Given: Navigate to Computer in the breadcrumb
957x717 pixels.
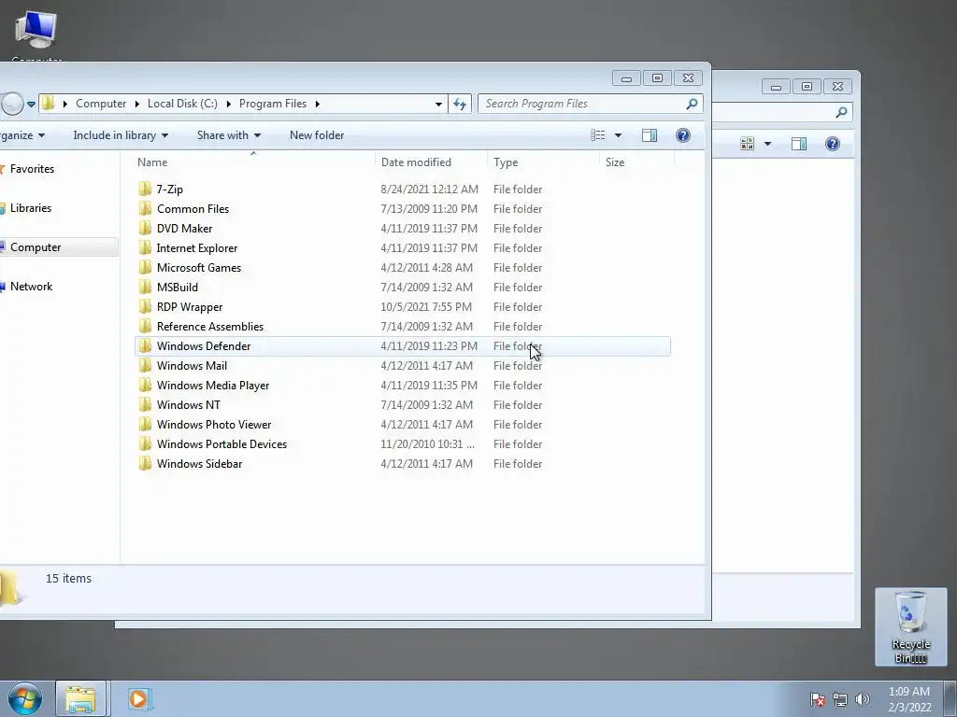Looking at the screenshot, I should [101, 104].
